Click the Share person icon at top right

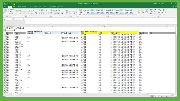[x=173, y=7]
